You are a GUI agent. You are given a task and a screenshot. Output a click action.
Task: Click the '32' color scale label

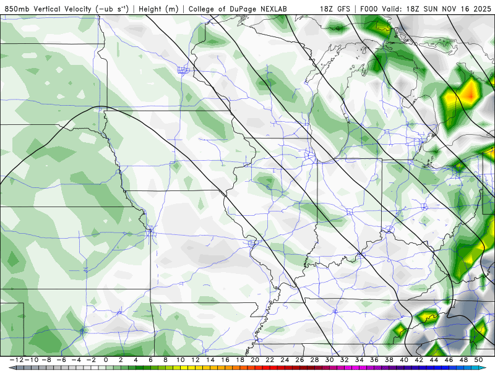[x=345, y=360]
